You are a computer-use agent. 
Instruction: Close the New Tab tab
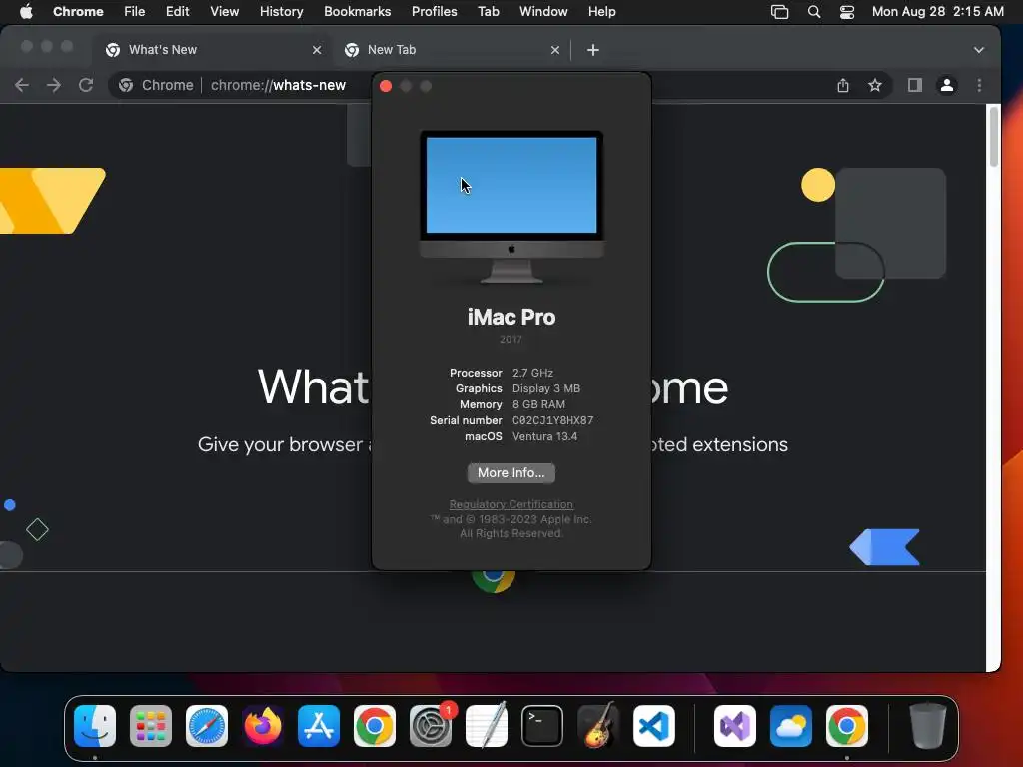555,50
